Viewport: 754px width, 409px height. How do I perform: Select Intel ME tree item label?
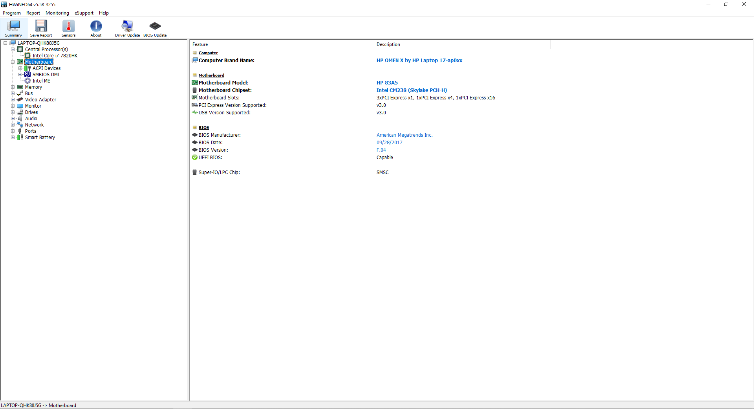[41, 81]
